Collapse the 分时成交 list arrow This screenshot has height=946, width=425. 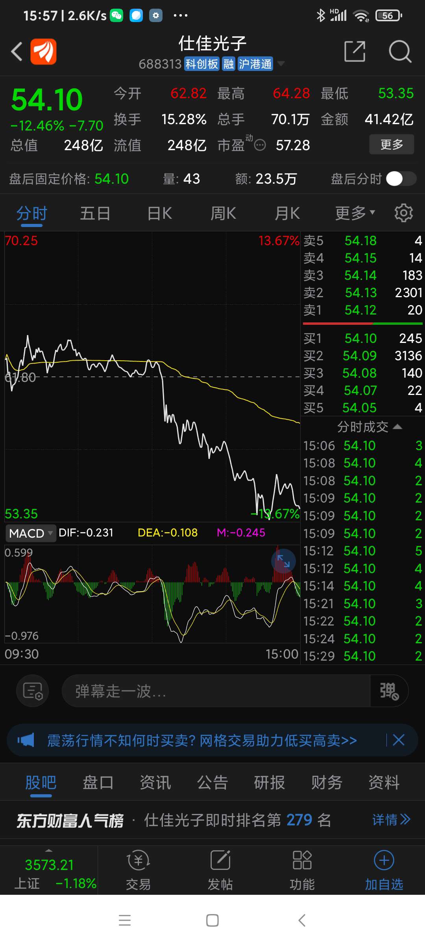(x=398, y=426)
